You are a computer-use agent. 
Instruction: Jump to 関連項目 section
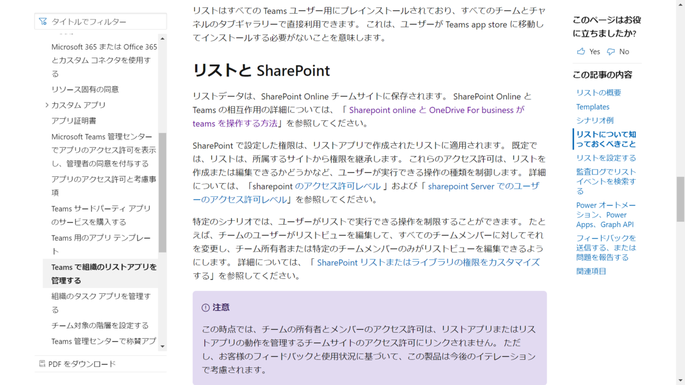click(x=591, y=271)
